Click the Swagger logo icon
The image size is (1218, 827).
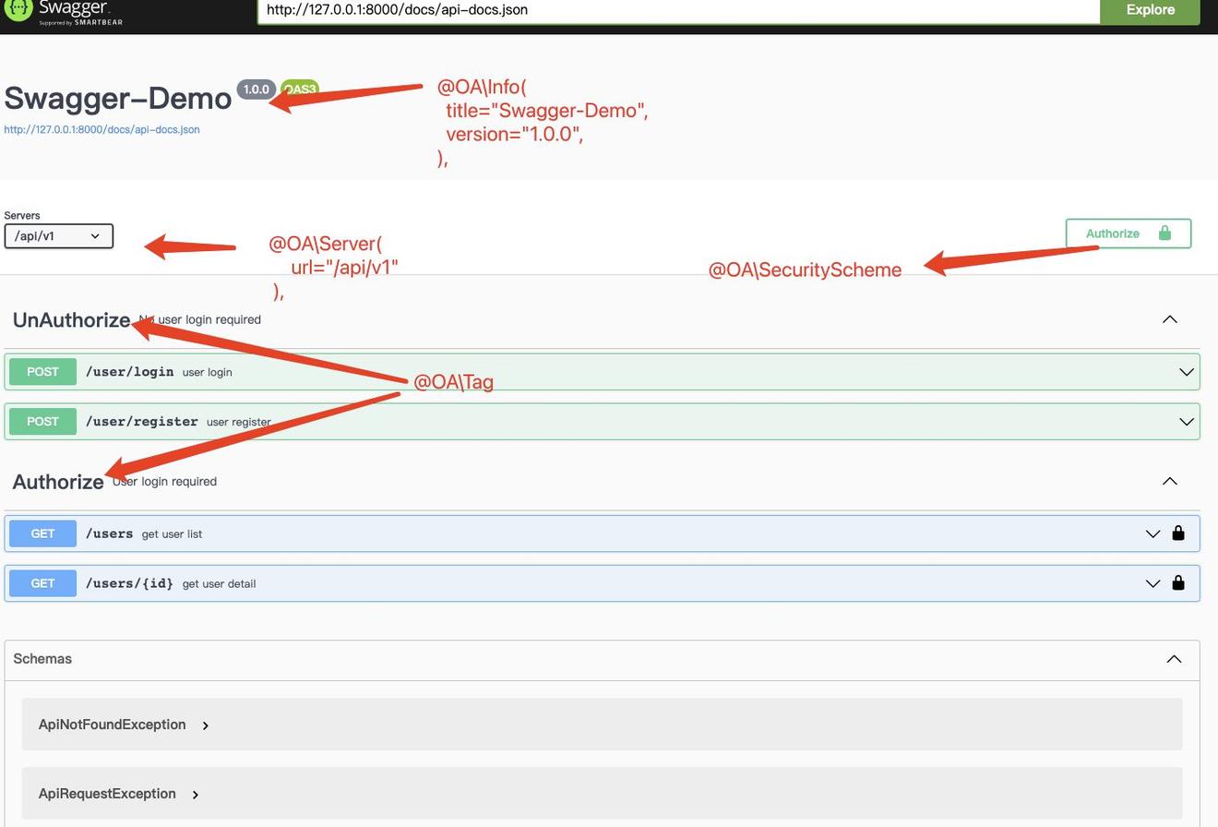pyautogui.click(x=18, y=10)
